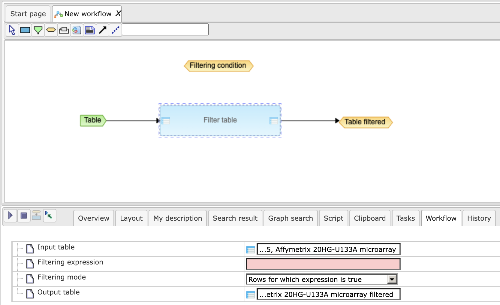500x305 pixels.
Task: Click the Input table value icon
Action: [251, 249]
